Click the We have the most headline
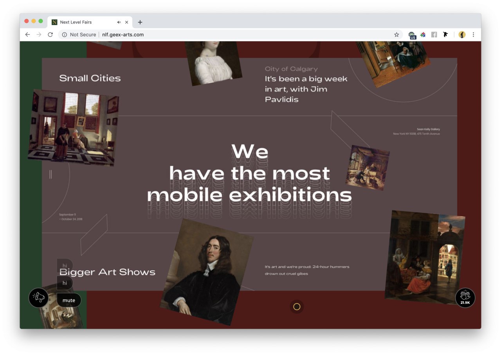The height and width of the screenshot is (355, 501). [x=249, y=173]
